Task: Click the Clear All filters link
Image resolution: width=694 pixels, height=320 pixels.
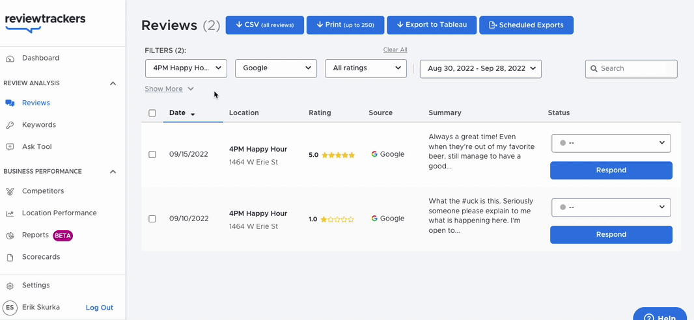Action: 395,50
